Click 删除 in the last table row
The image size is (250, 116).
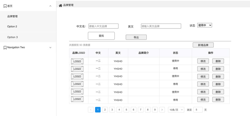(x=218, y=99)
